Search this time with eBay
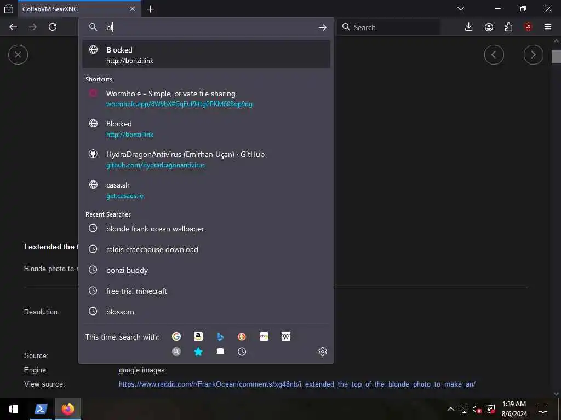The image size is (561, 420). [x=264, y=336]
